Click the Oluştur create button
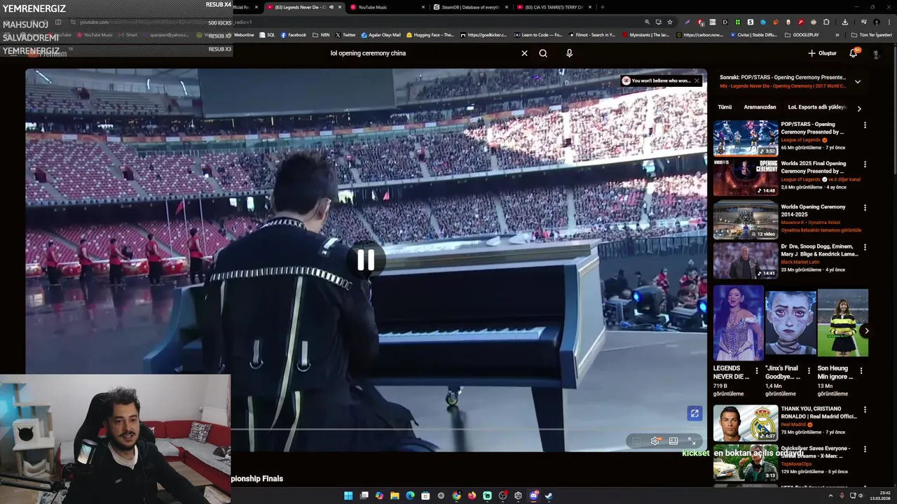The height and width of the screenshot is (504, 897). pos(822,53)
